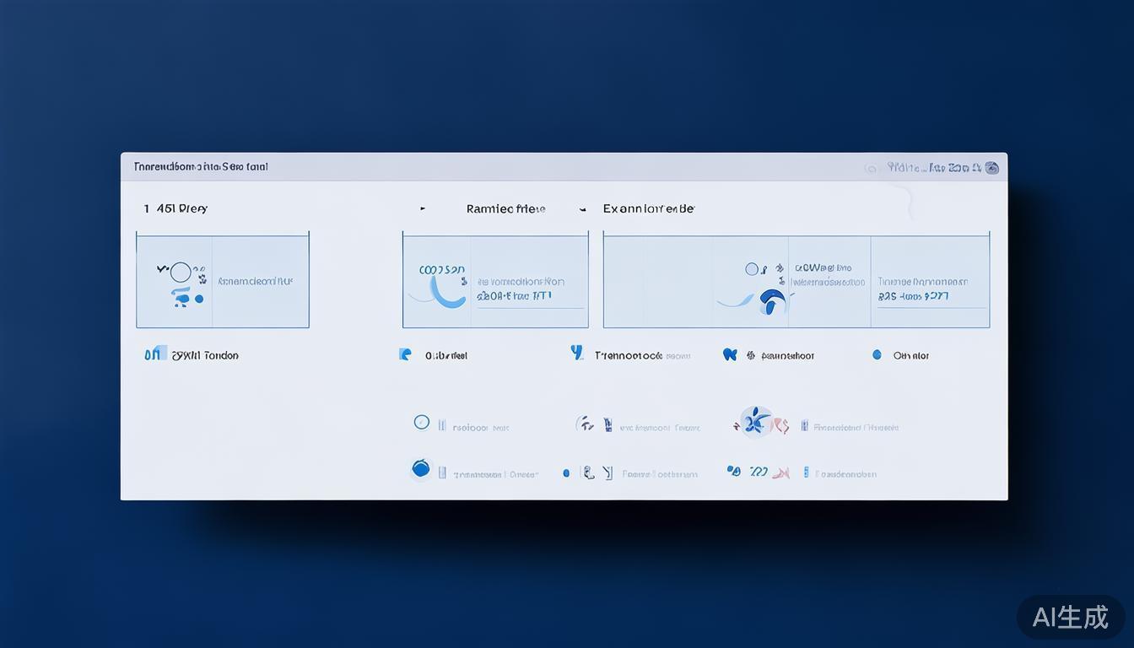This screenshot has width=1134, height=648.
Task: Expand the arrow left of 'Ramiec frlese'
Action: click(423, 208)
